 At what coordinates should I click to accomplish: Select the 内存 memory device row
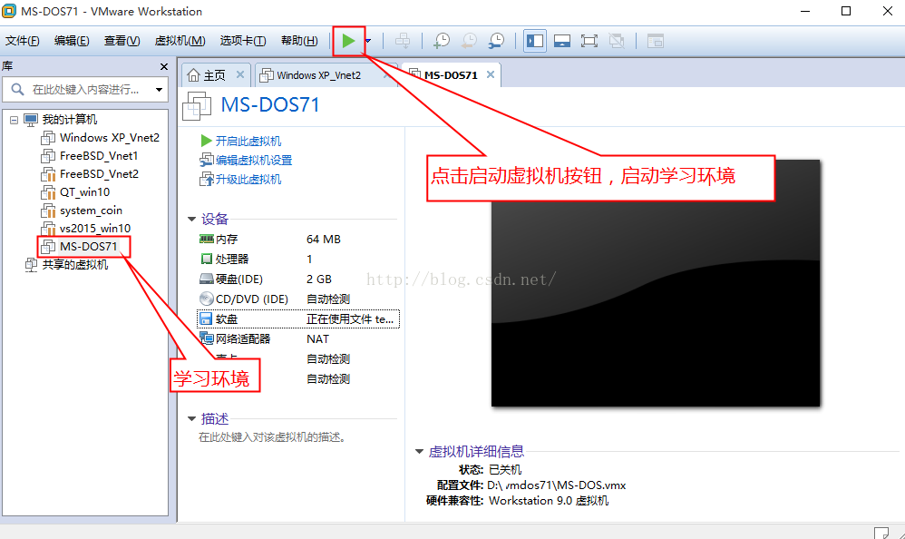click(297, 240)
